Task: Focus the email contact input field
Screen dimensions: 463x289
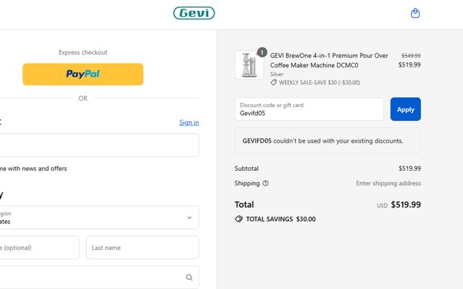Action: point(99,145)
